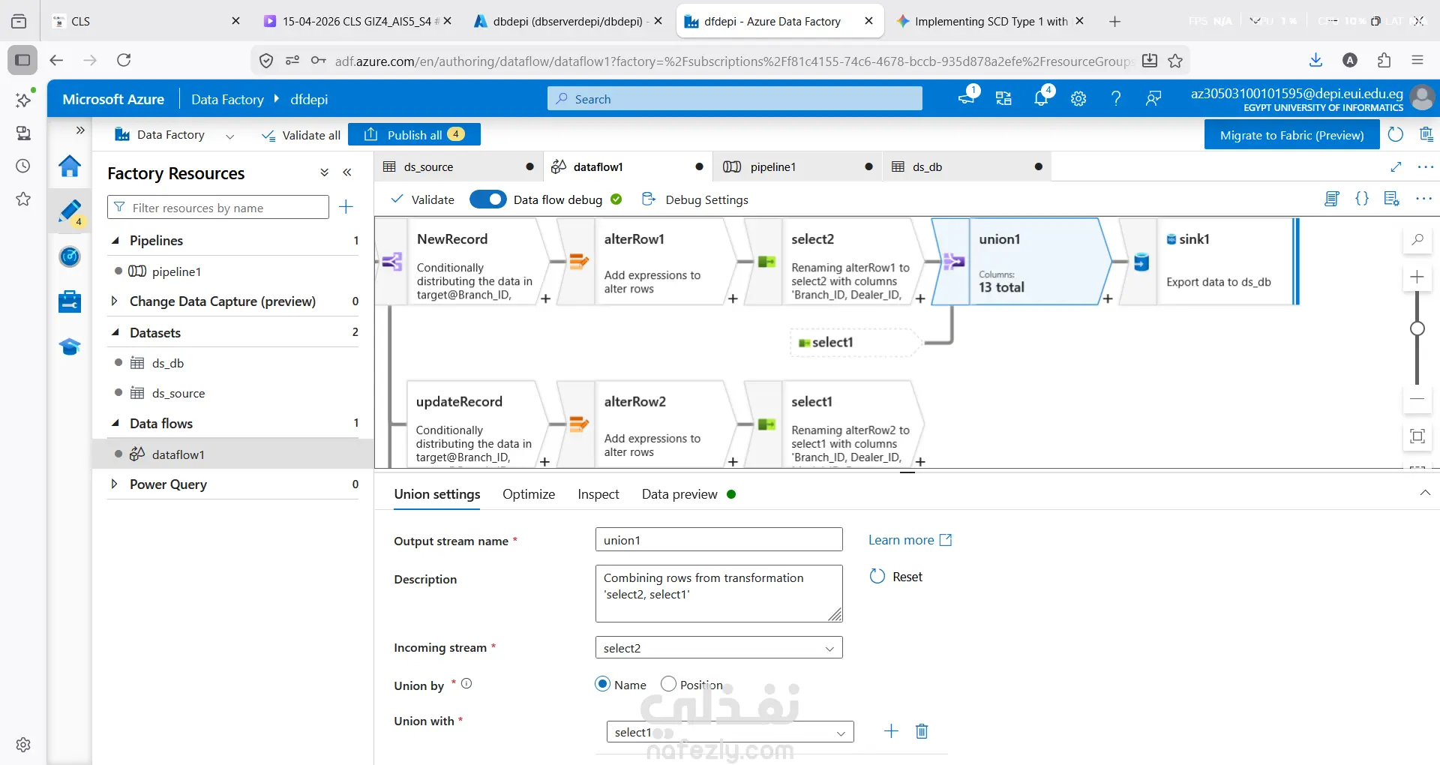Zoom in on the canvas with plus button
Viewport: 1440px width, 765px height.
pyautogui.click(x=1417, y=277)
